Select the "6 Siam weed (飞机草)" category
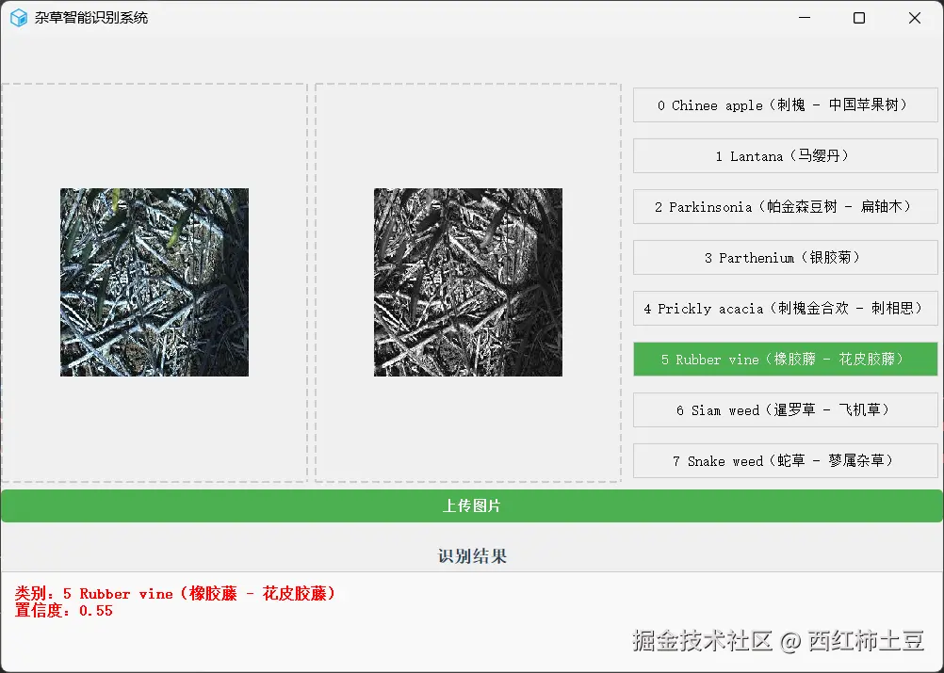This screenshot has height=673, width=944. pos(785,409)
